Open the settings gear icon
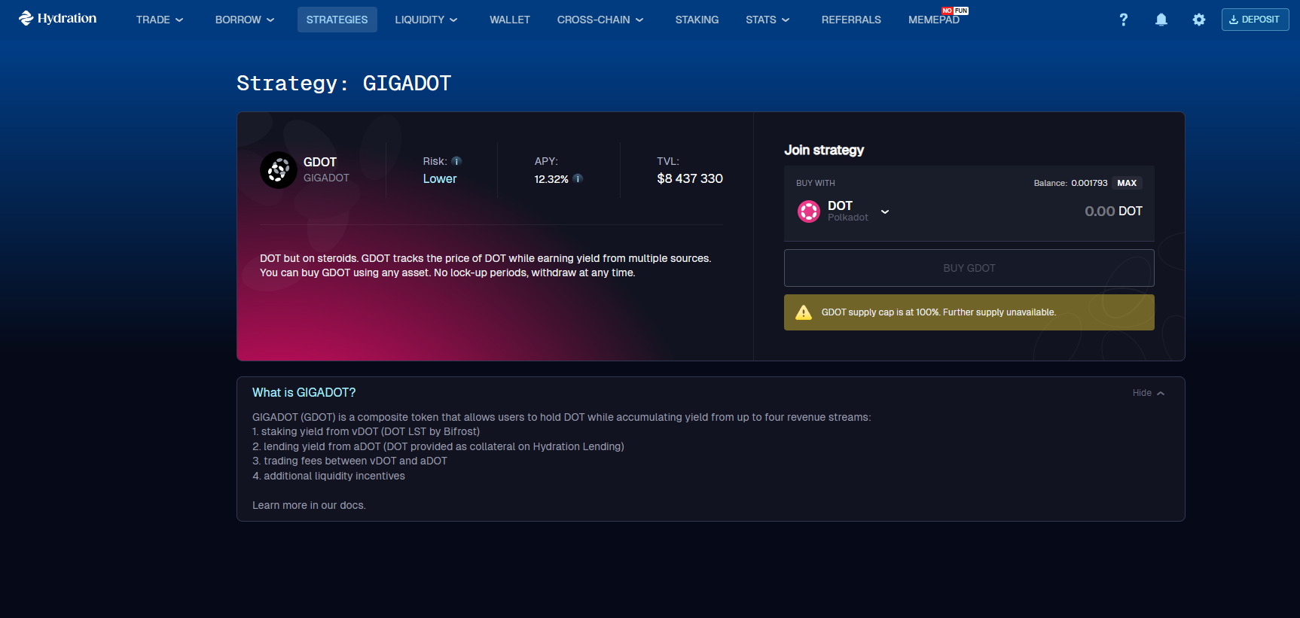 click(x=1199, y=20)
